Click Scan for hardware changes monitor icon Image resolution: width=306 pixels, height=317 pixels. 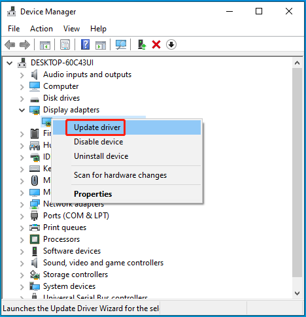point(121,44)
